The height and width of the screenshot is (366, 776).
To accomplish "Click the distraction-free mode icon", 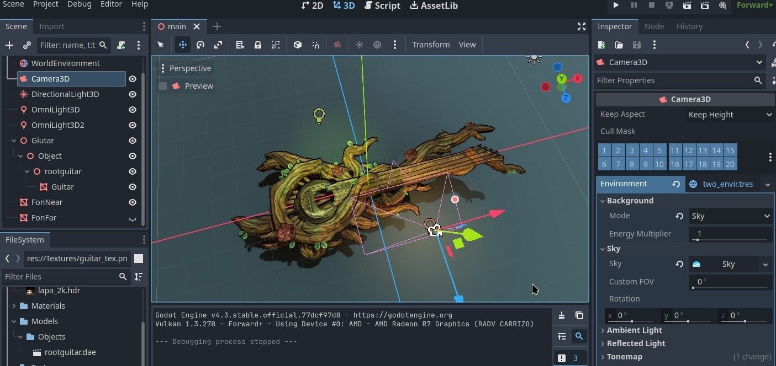I will point(581,26).
